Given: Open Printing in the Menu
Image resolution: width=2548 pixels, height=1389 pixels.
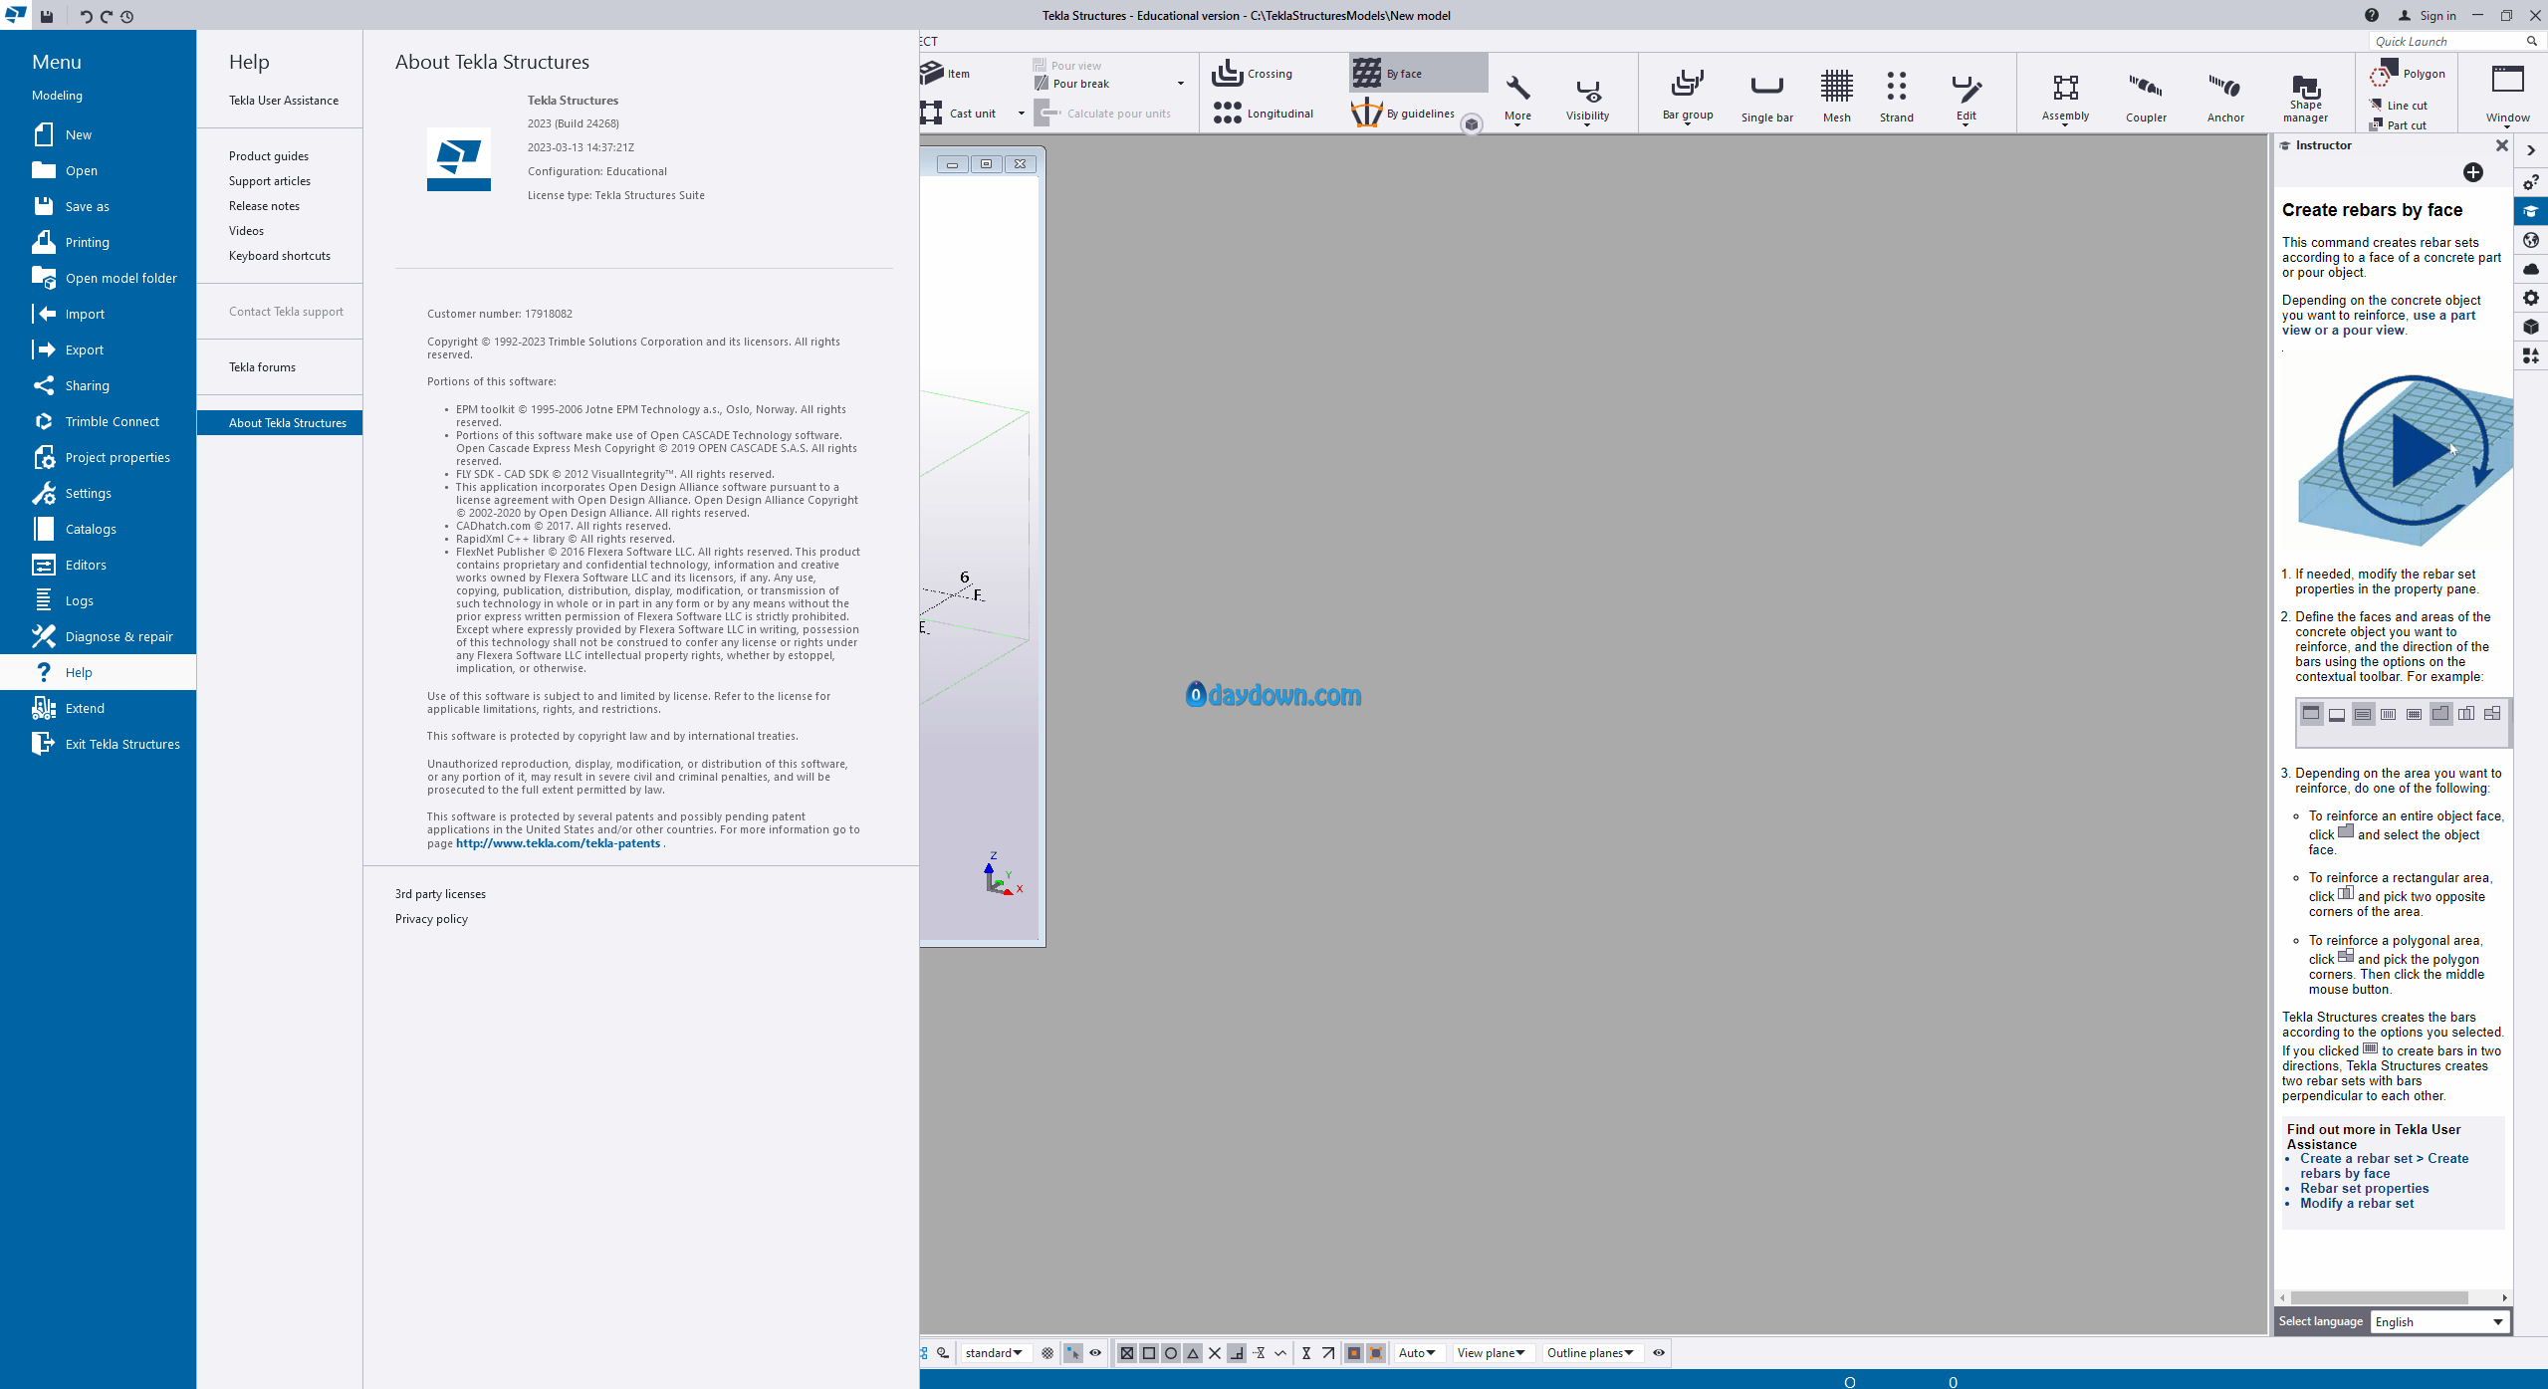Looking at the screenshot, I should pos(99,242).
